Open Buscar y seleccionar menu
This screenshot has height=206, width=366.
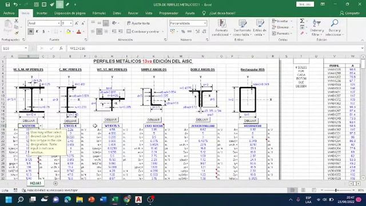[335, 27]
